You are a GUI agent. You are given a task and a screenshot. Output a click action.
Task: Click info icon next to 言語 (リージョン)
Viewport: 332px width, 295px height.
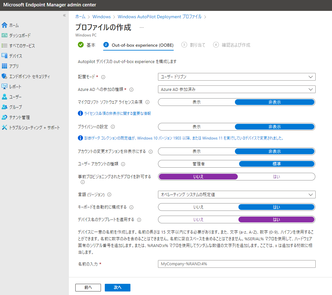tap(109, 195)
